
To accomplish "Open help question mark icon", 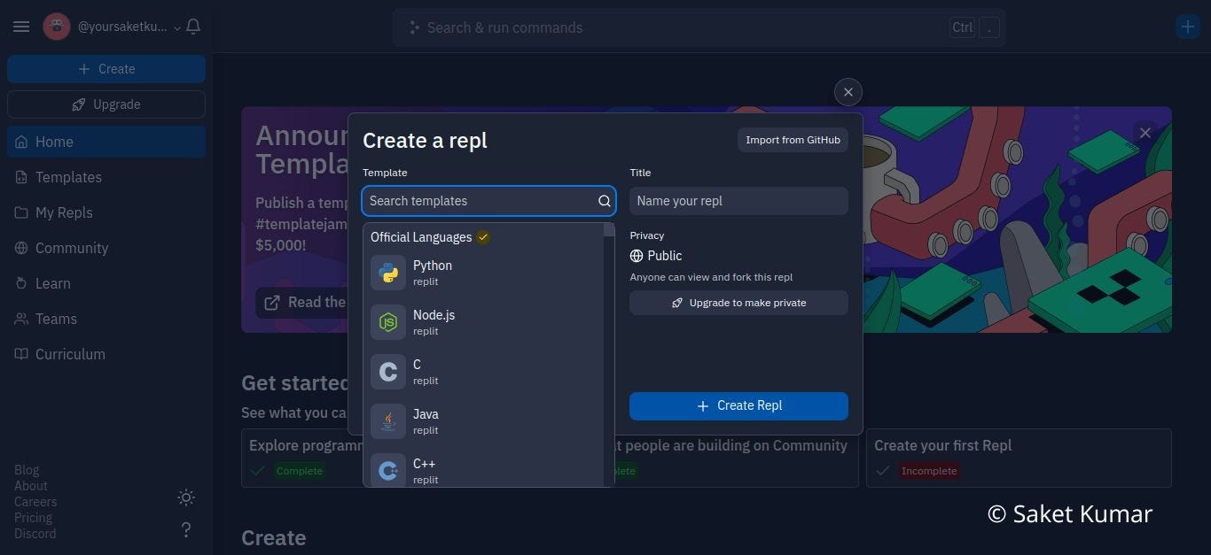I will pyautogui.click(x=186, y=529).
